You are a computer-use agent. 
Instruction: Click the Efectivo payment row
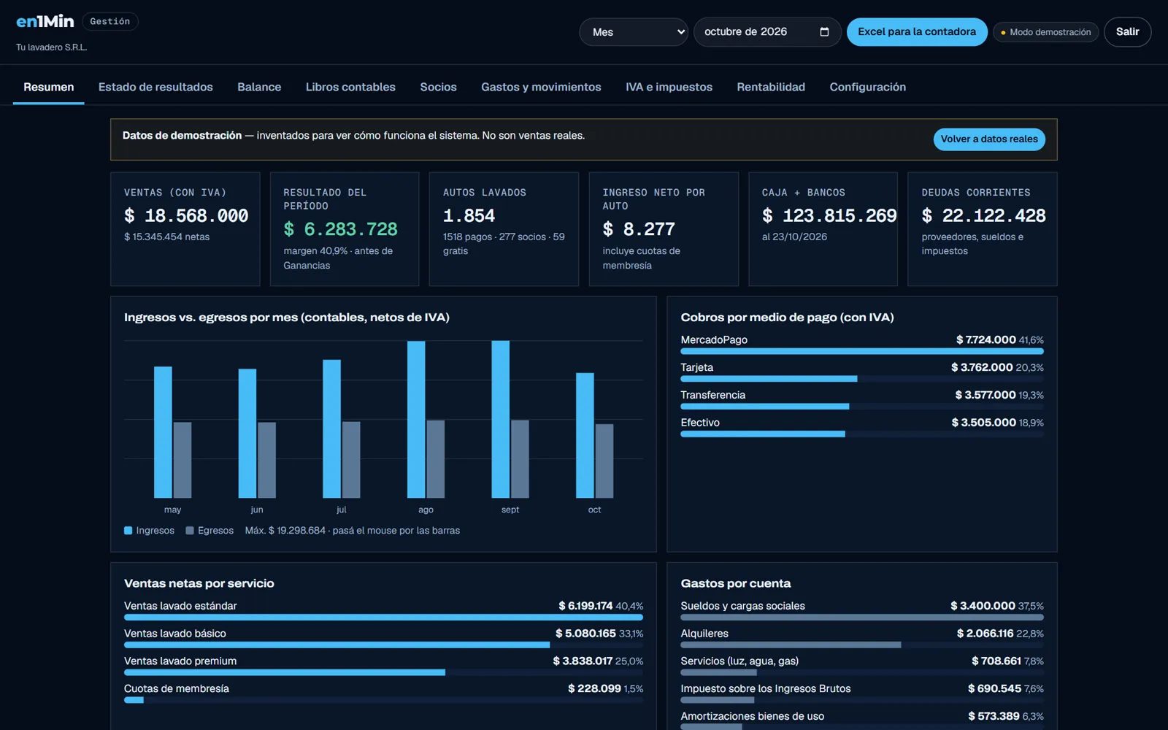(x=862, y=427)
